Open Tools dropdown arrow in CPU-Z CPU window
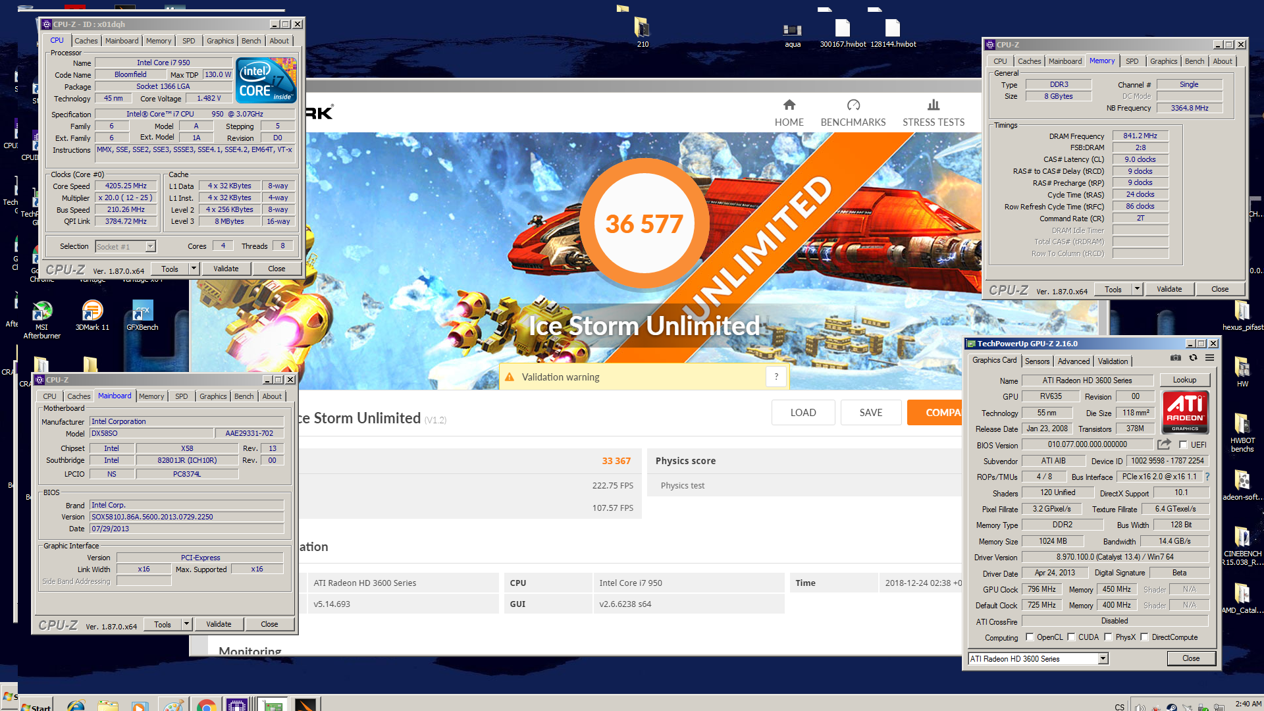 pos(194,269)
